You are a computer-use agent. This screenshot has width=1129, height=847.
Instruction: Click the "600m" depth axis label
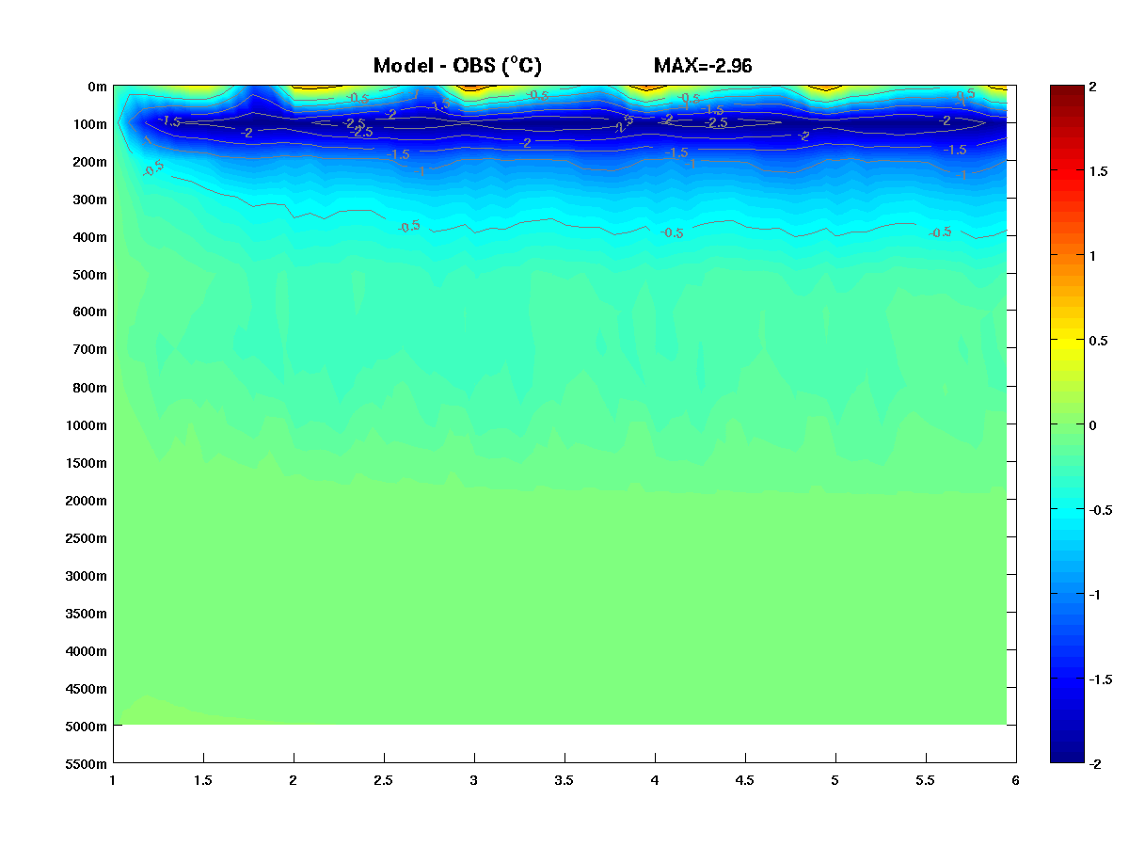(89, 312)
